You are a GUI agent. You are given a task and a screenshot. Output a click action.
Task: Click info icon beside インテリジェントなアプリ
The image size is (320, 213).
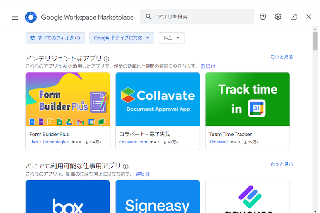(x=106, y=59)
